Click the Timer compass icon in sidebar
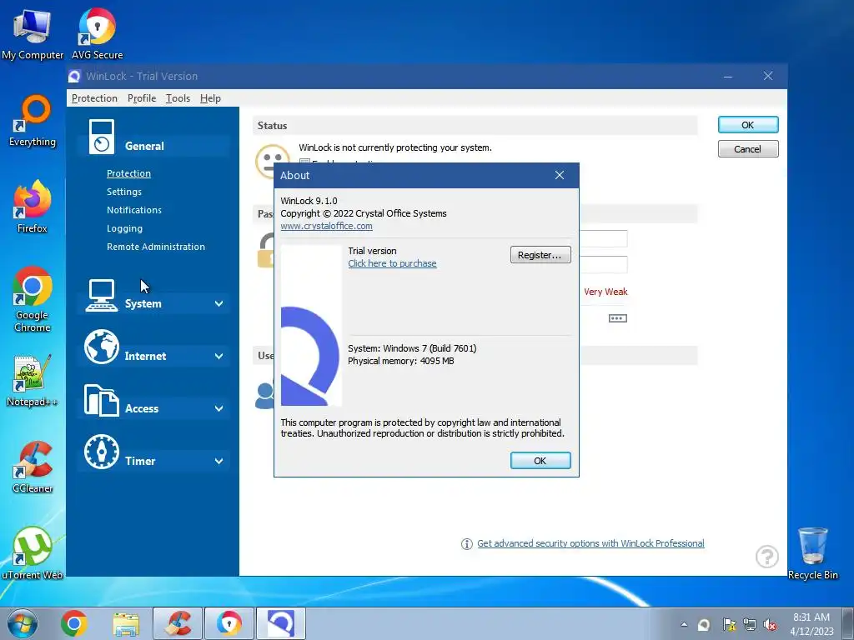This screenshot has width=854, height=640. (101, 452)
